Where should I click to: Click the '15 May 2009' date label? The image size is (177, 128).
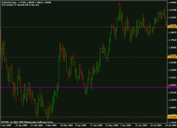[112, 125]
